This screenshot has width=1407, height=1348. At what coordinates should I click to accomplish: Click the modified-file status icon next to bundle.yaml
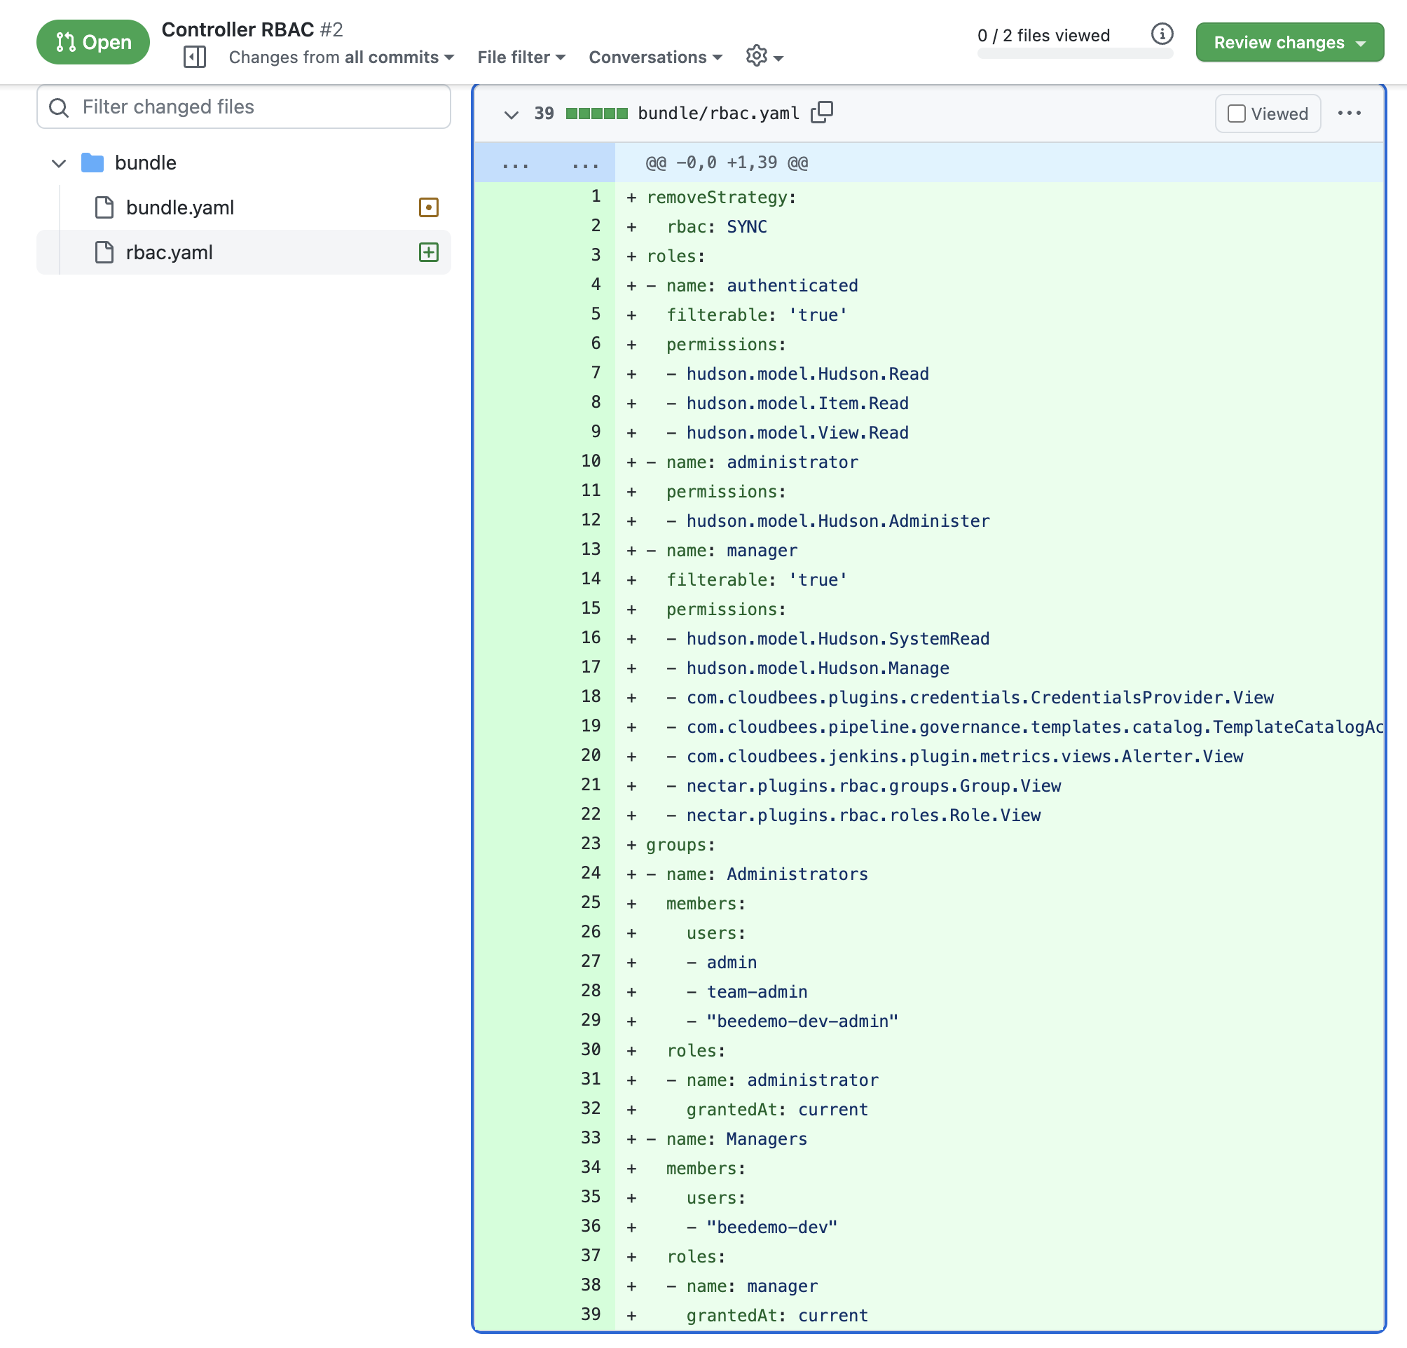[429, 207]
